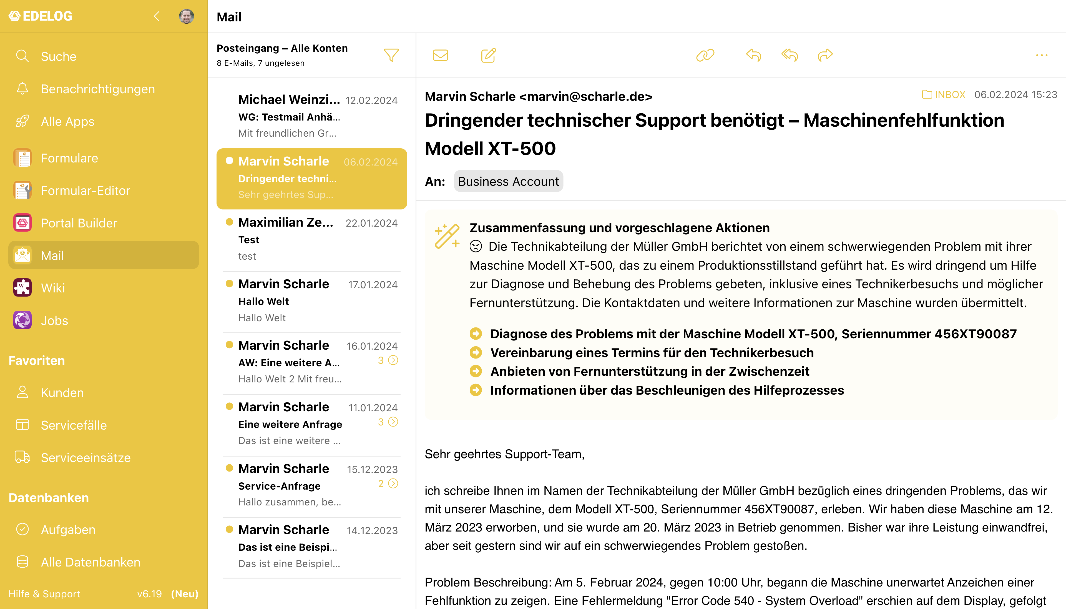
Task: Click the Business Account recipient chip
Action: coord(508,181)
